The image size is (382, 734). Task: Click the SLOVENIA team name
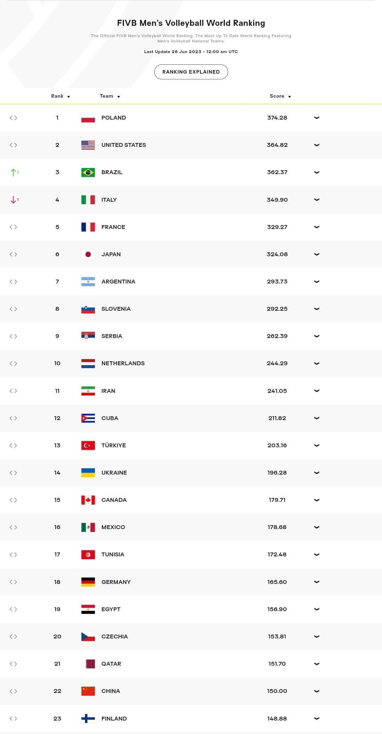pos(116,309)
